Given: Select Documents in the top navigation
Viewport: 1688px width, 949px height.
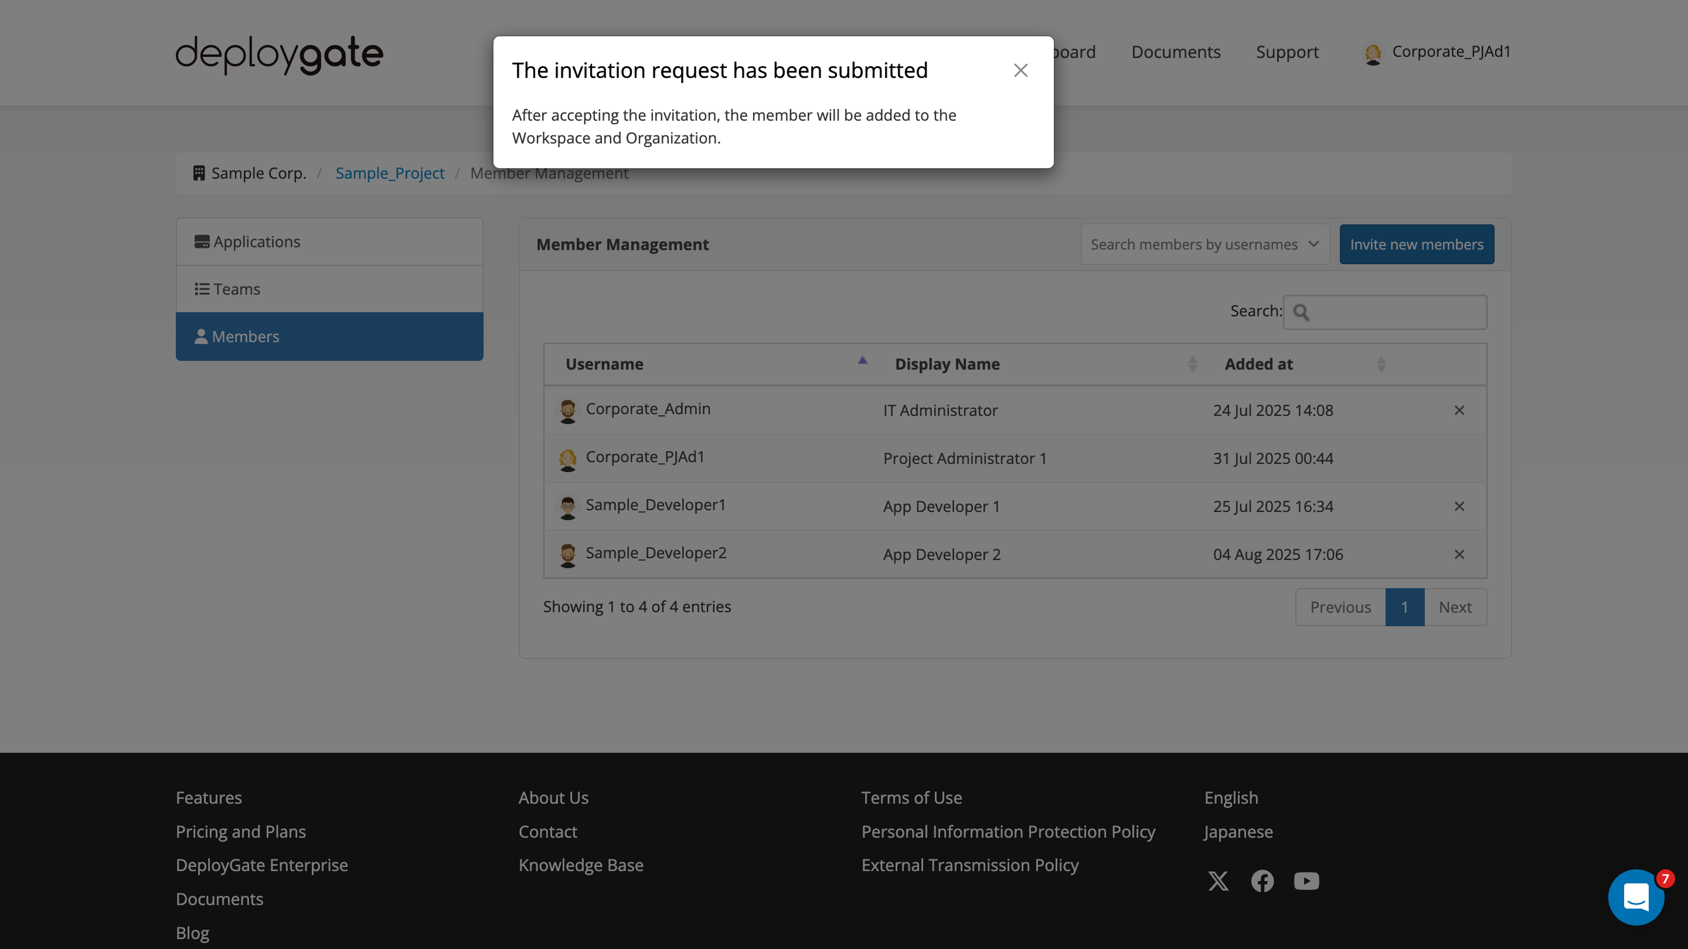Looking at the screenshot, I should (1176, 52).
